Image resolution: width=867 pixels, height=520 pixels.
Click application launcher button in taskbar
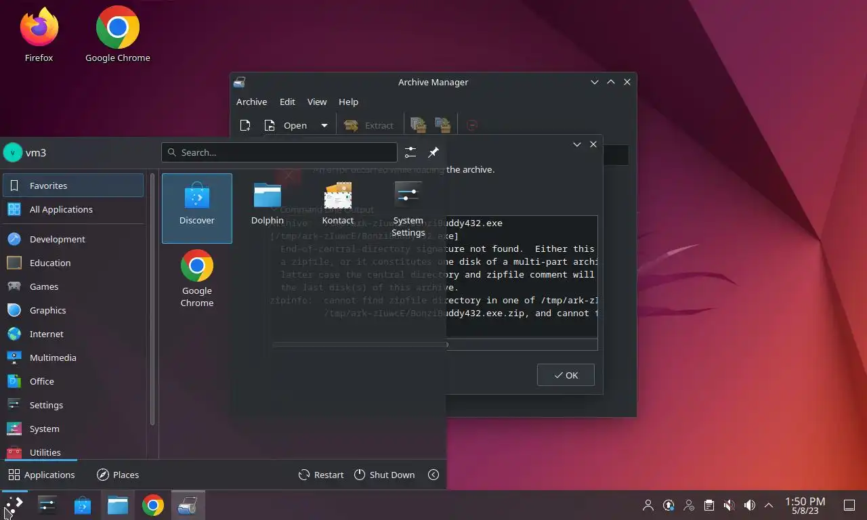14,505
